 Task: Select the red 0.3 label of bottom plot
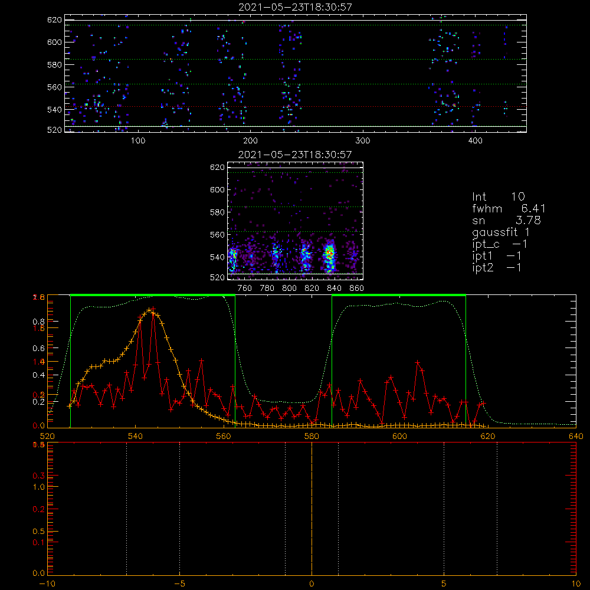(39, 476)
